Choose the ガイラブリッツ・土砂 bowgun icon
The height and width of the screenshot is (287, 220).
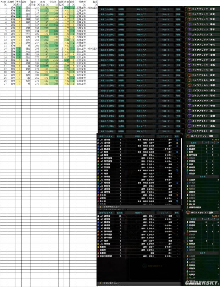[189, 60]
